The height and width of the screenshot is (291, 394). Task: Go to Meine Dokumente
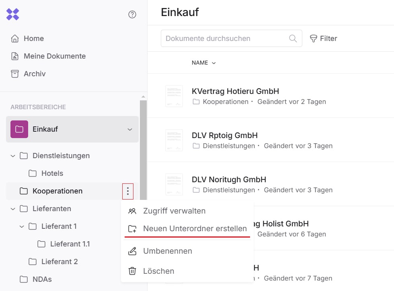(54, 56)
